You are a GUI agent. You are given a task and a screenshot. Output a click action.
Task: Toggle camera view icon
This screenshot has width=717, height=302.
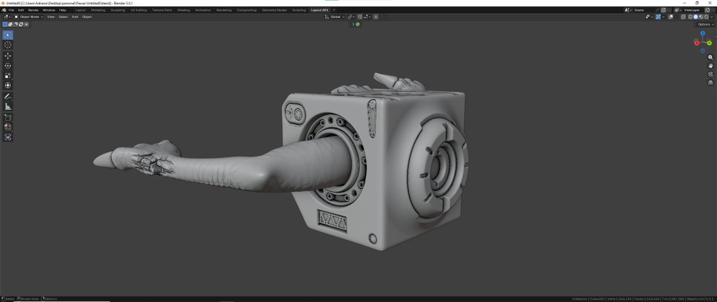pos(710,74)
